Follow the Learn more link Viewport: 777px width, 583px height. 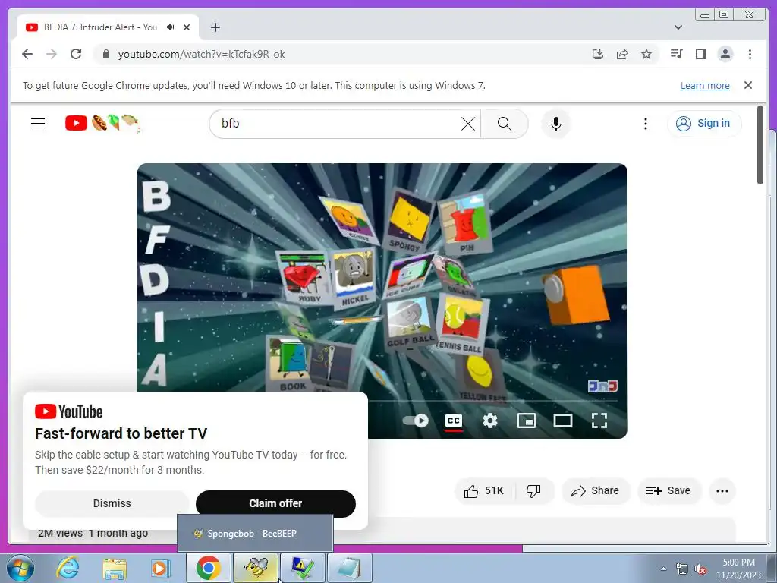click(705, 85)
